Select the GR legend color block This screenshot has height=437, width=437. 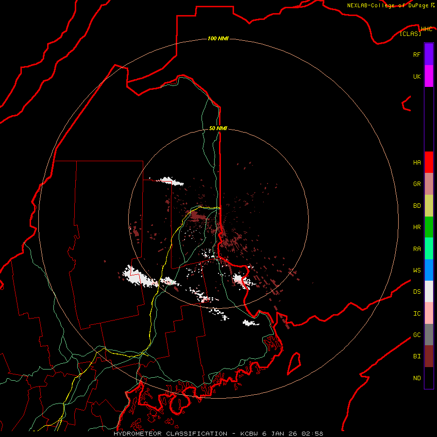point(429,184)
